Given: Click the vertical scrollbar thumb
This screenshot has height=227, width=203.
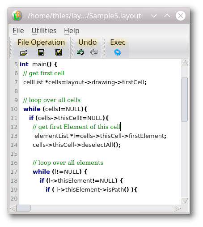Looking at the screenshot, I should pyautogui.click(x=185, y=99).
